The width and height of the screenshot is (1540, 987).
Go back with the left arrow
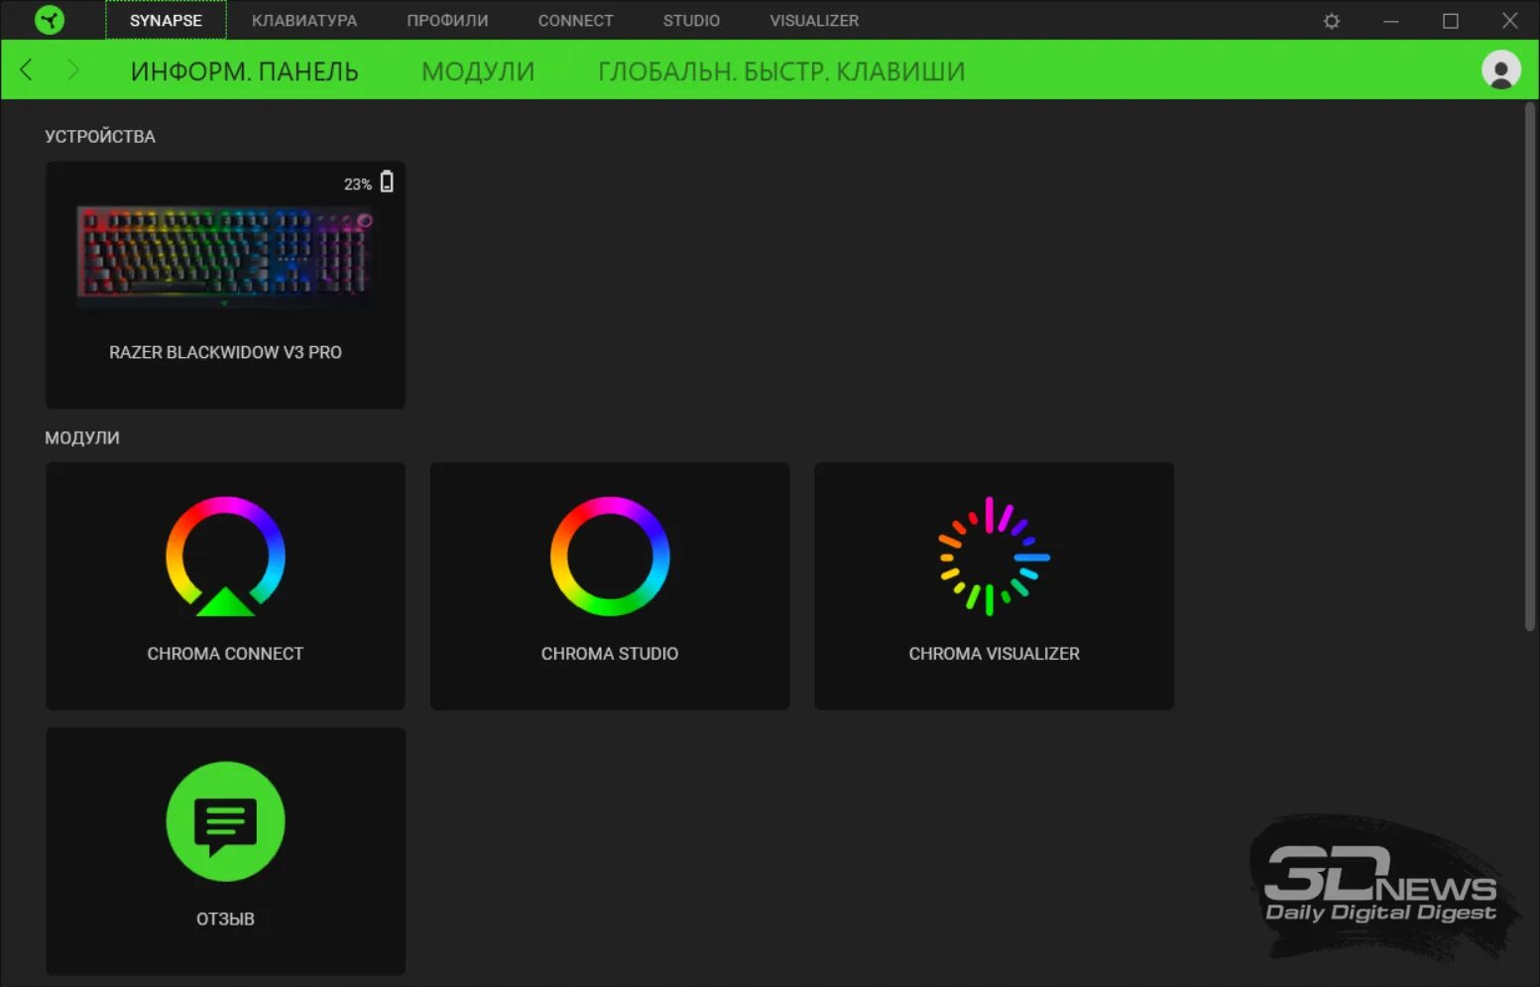pos(26,69)
